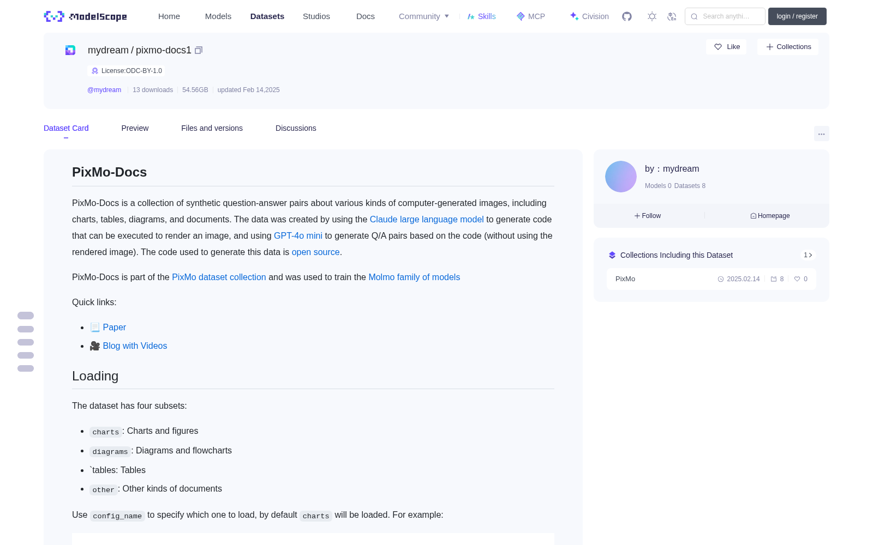Click the ModelScope logo
Screen dimensions: 873x545
point(86,16)
